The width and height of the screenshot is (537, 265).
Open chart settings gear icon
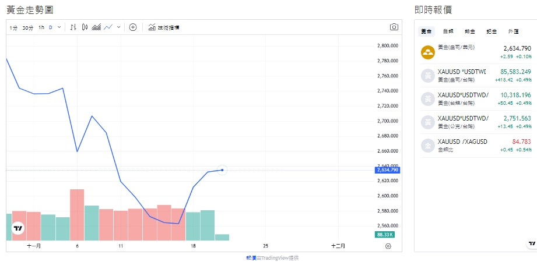pyautogui.click(x=388, y=246)
